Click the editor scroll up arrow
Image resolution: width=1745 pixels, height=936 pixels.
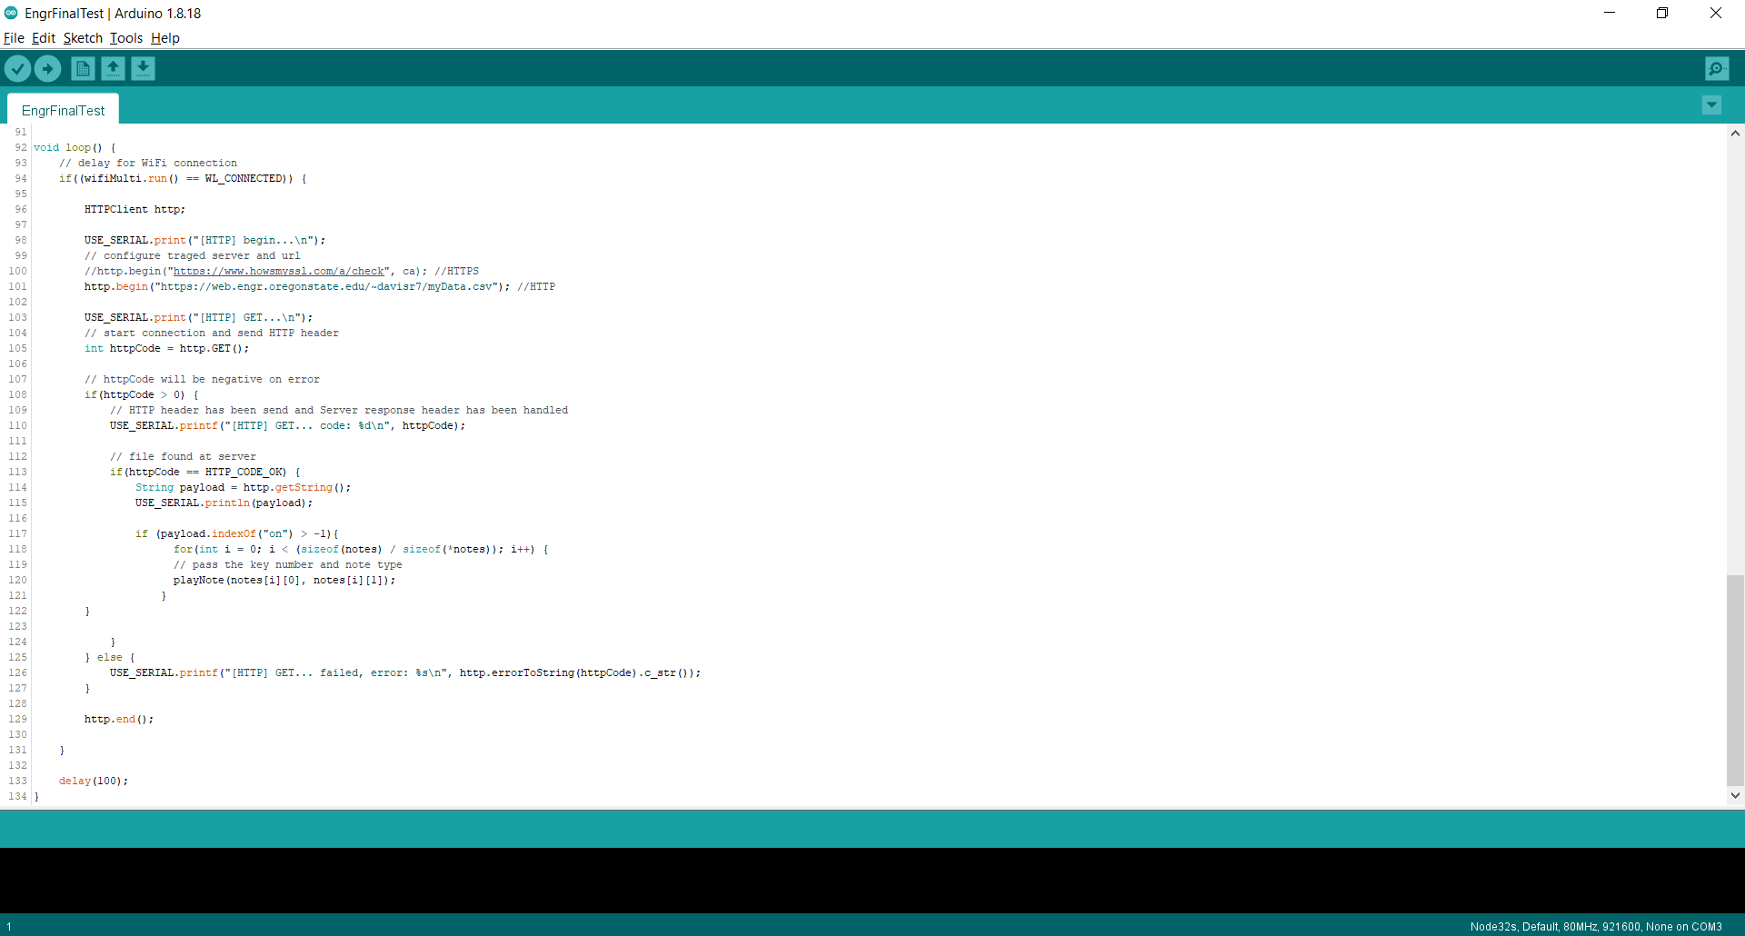pos(1735,134)
